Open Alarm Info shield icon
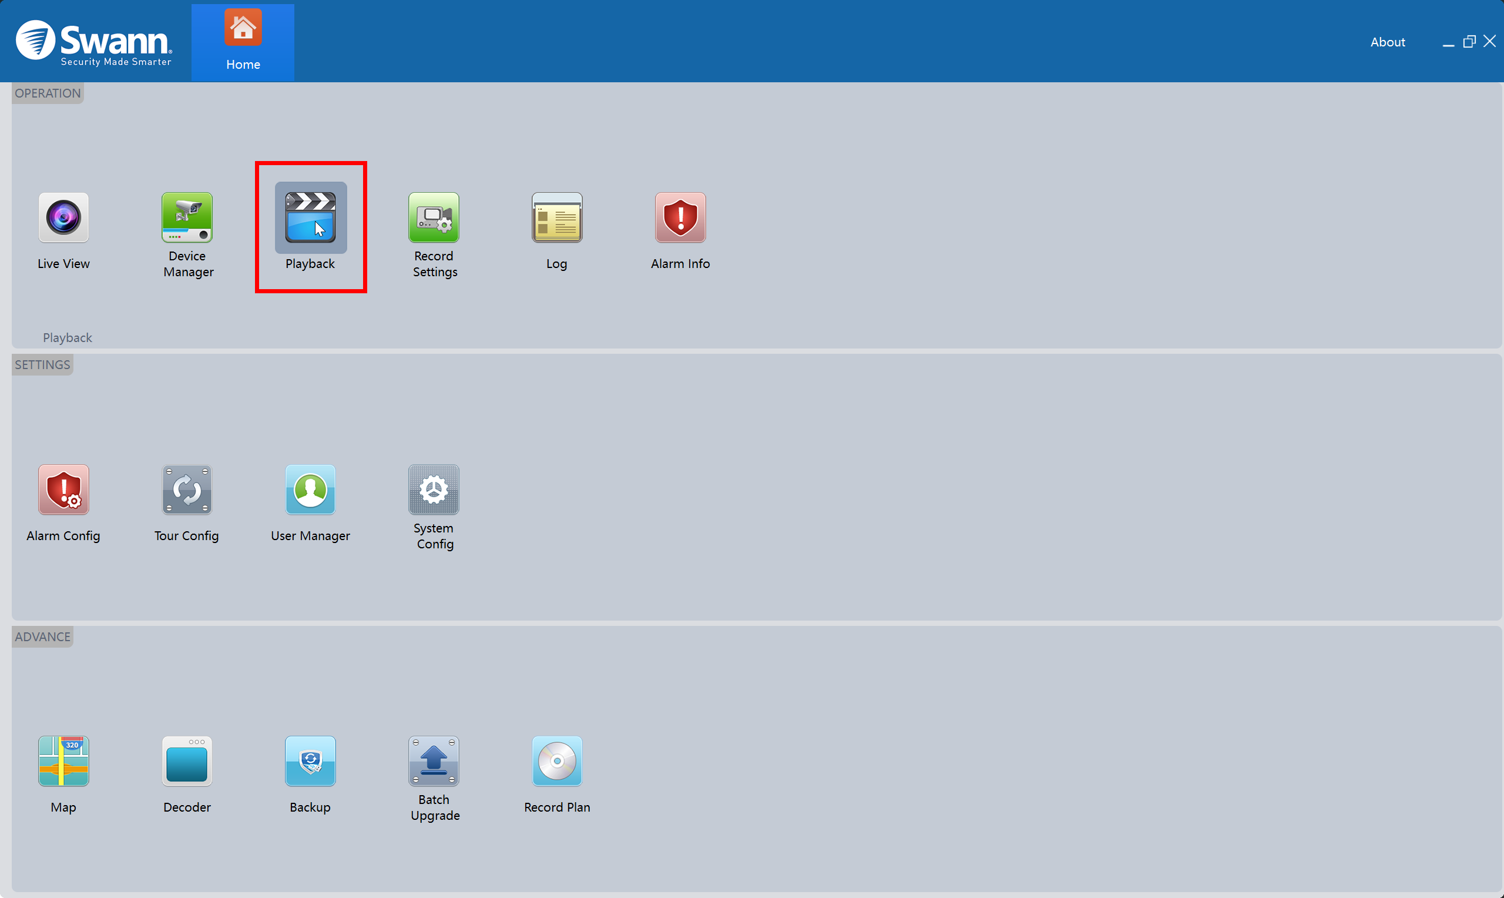 pos(680,218)
